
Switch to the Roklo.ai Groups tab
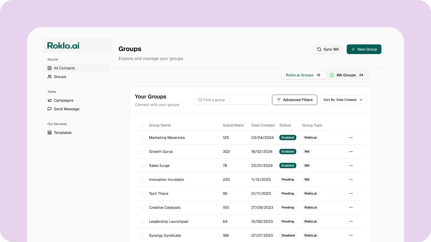pyautogui.click(x=304, y=75)
